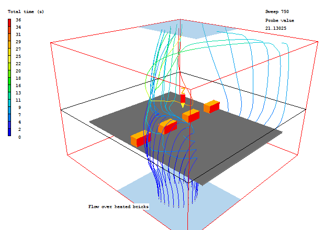Select the 'Probe value' label
Screen dimensions: 335x230
point(281,20)
